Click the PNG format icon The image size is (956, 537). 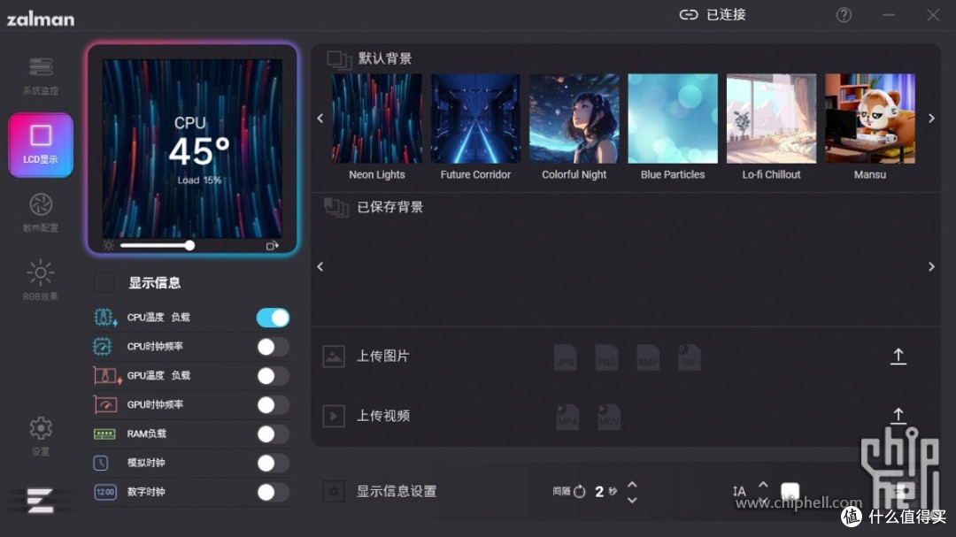pos(606,357)
